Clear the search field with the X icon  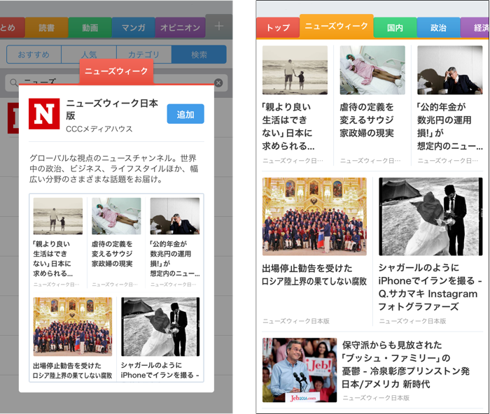(x=218, y=83)
